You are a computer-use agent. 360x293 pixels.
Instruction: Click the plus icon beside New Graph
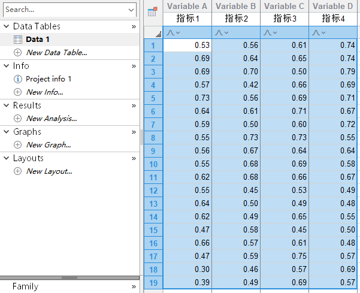[17, 145]
